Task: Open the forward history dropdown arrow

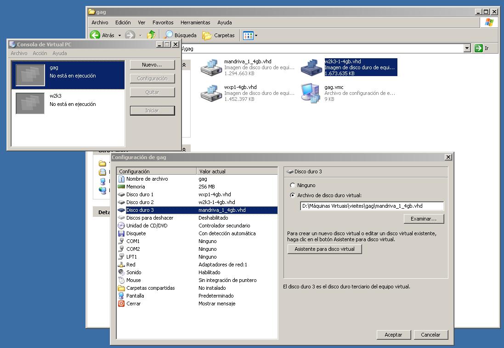Action: click(141, 36)
